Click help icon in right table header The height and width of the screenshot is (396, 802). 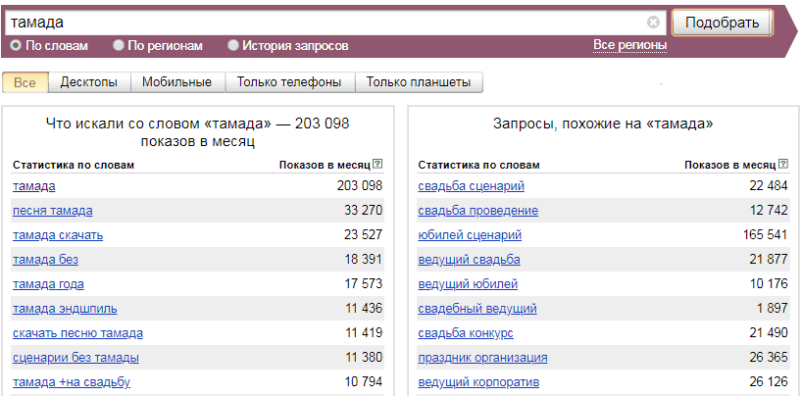(x=782, y=165)
